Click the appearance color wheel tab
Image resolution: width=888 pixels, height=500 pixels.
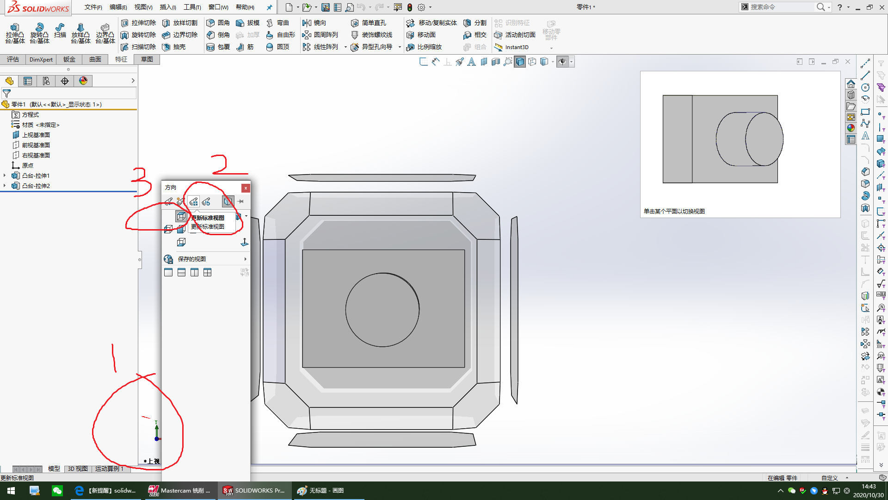click(83, 81)
